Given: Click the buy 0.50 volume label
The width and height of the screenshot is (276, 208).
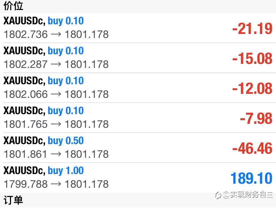Looking at the screenshot, I should 66,141.
